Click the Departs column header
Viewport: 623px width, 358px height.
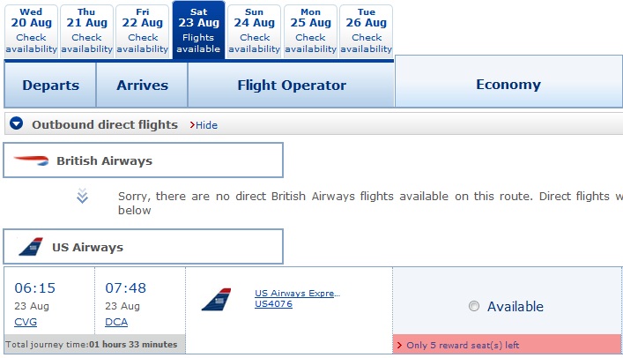[50, 86]
